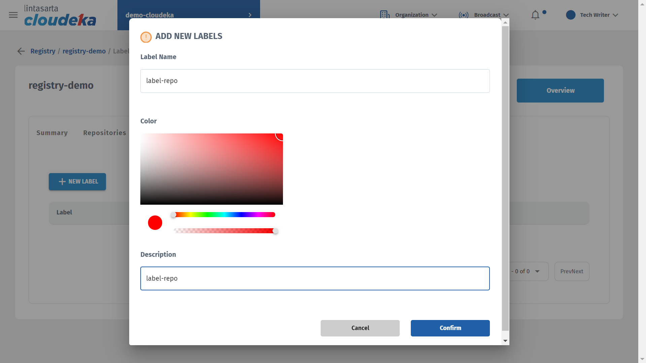Confirm the new label
Image resolution: width=646 pixels, height=363 pixels.
[450, 328]
